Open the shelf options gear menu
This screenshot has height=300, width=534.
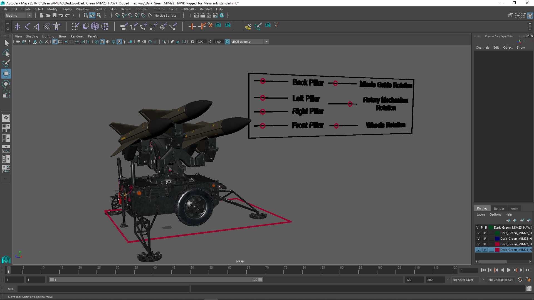coord(8,28)
